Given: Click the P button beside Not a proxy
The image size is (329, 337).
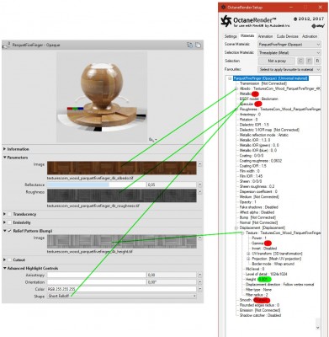Looking at the screenshot, I should pos(309,61).
